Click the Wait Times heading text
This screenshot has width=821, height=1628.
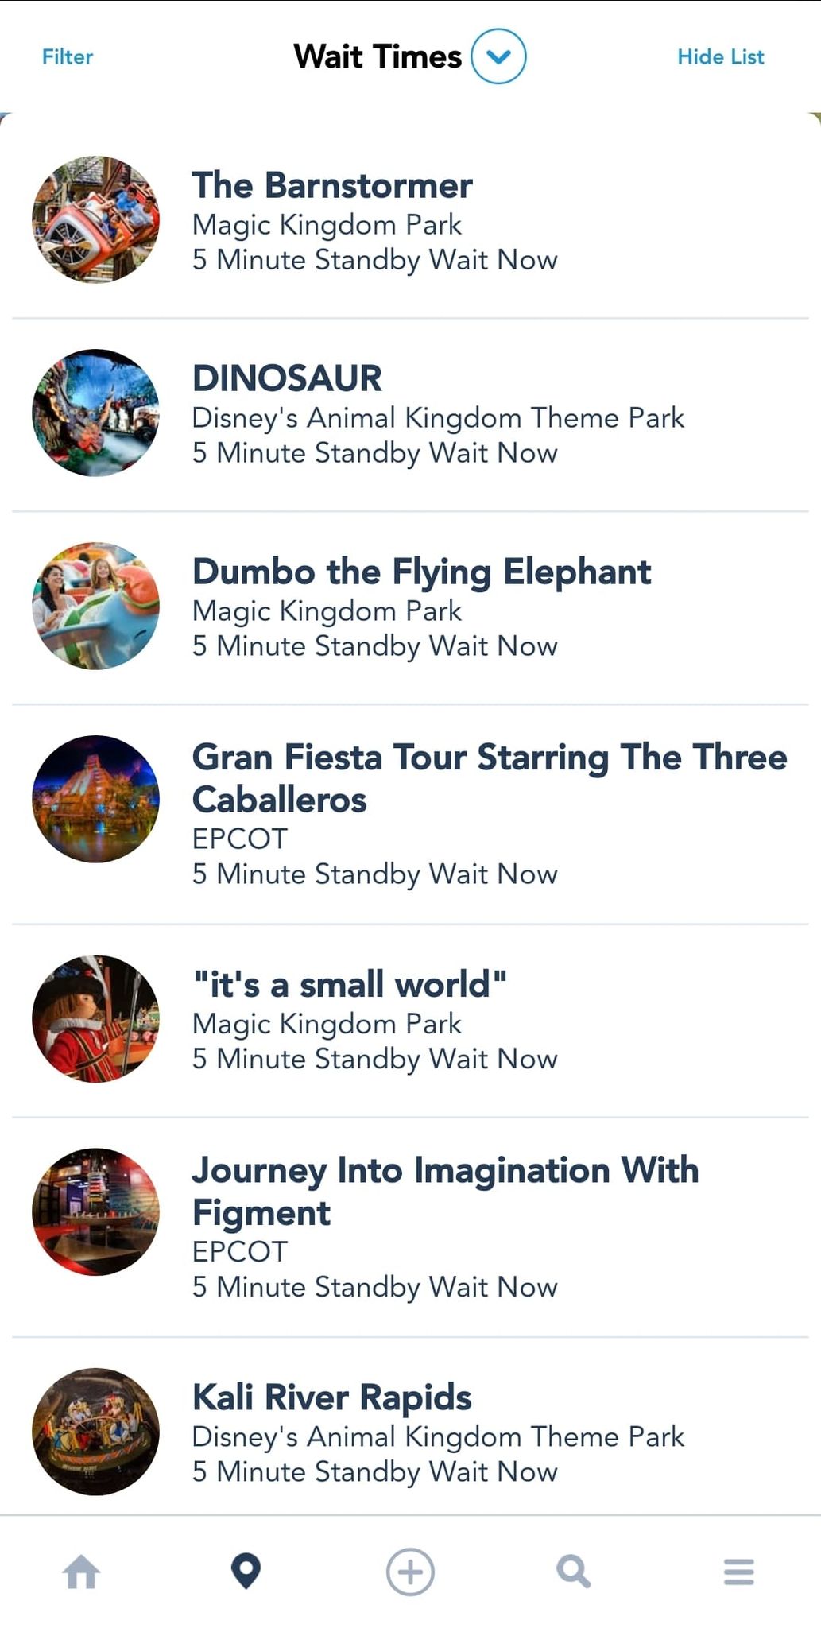pyautogui.click(x=377, y=56)
